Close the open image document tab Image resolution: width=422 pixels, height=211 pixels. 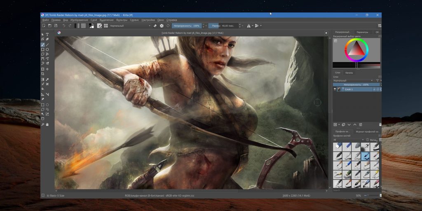point(326,33)
